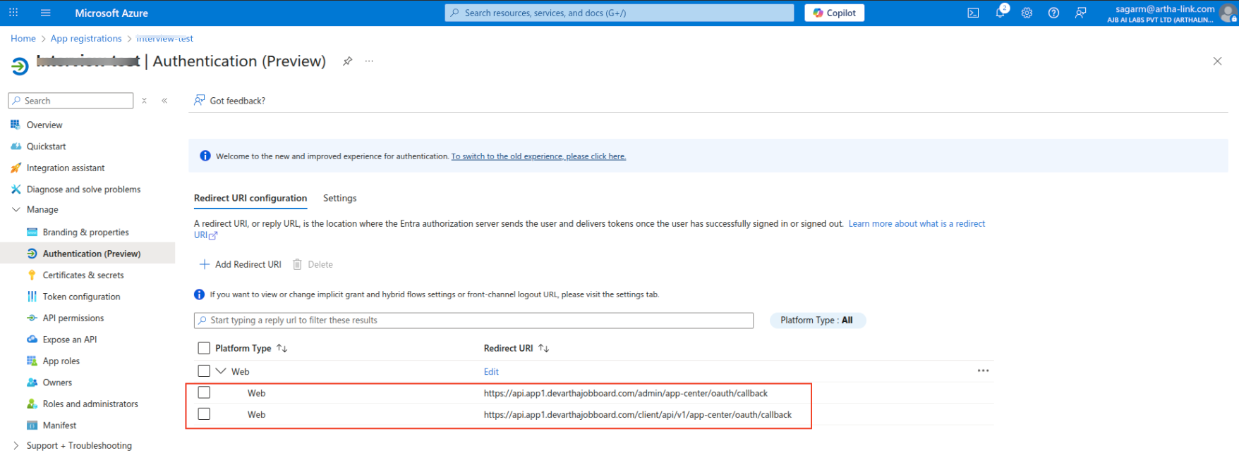Collapse the left sidebar menu
The image size is (1239, 460).
click(x=164, y=101)
